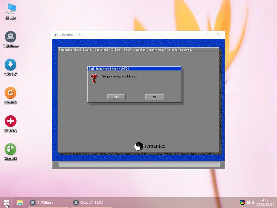The image size is (277, 208).
Task: Launch the 手动Ghost desktop icon
Action: pyautogui.click(x=11, y=40)
